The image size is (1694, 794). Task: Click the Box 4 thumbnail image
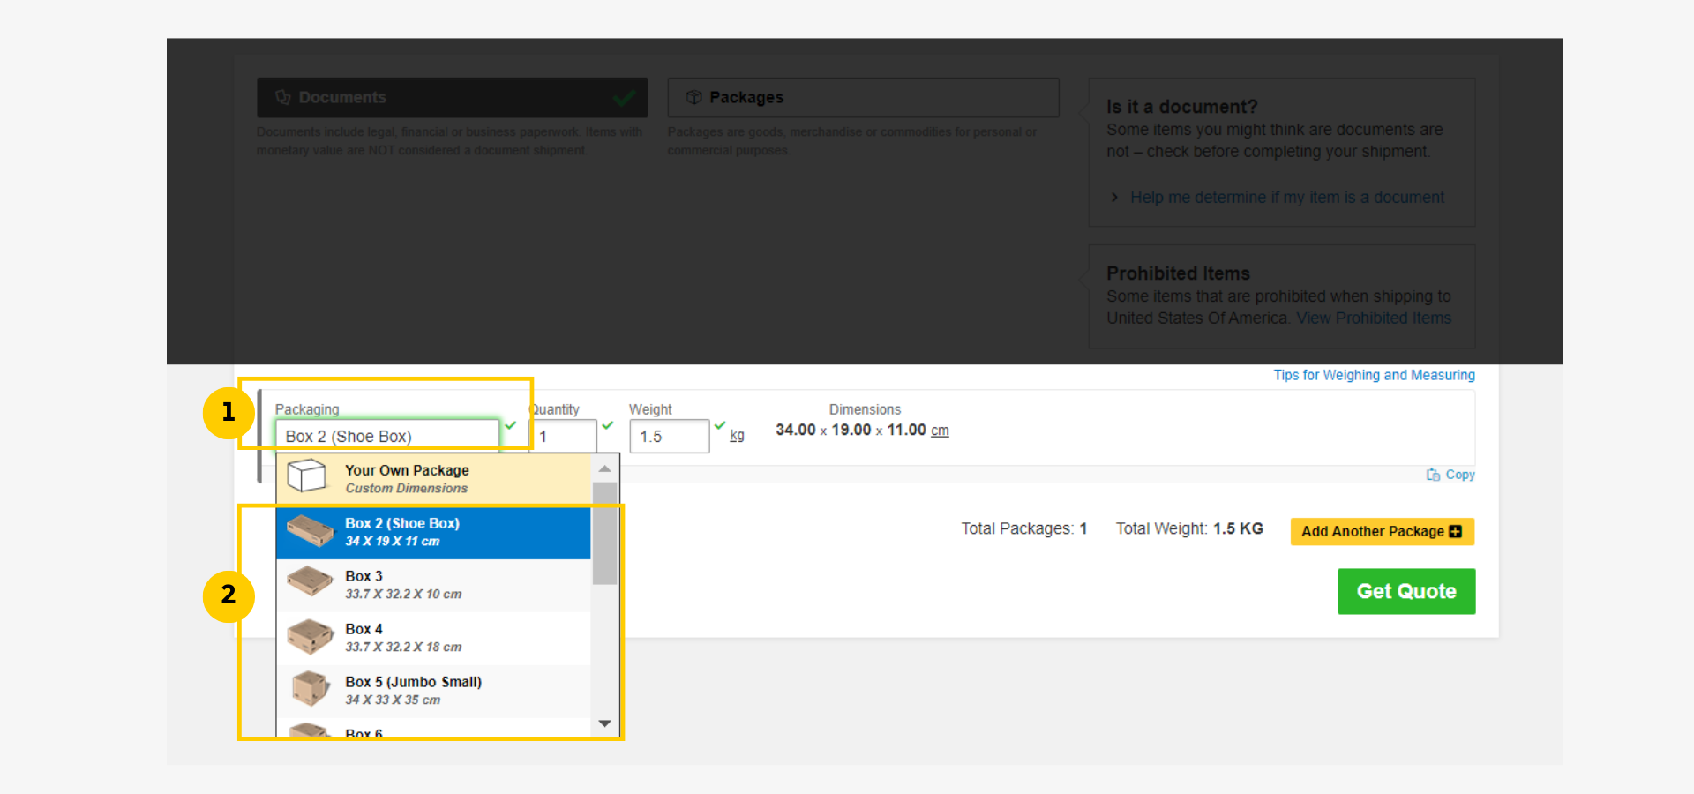coord(310,636)
